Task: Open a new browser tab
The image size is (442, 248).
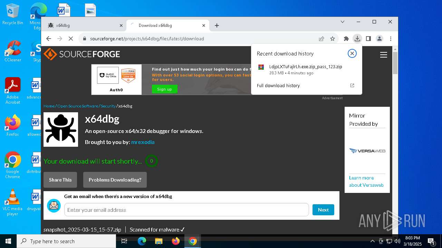Action: (x=217, y=25)
